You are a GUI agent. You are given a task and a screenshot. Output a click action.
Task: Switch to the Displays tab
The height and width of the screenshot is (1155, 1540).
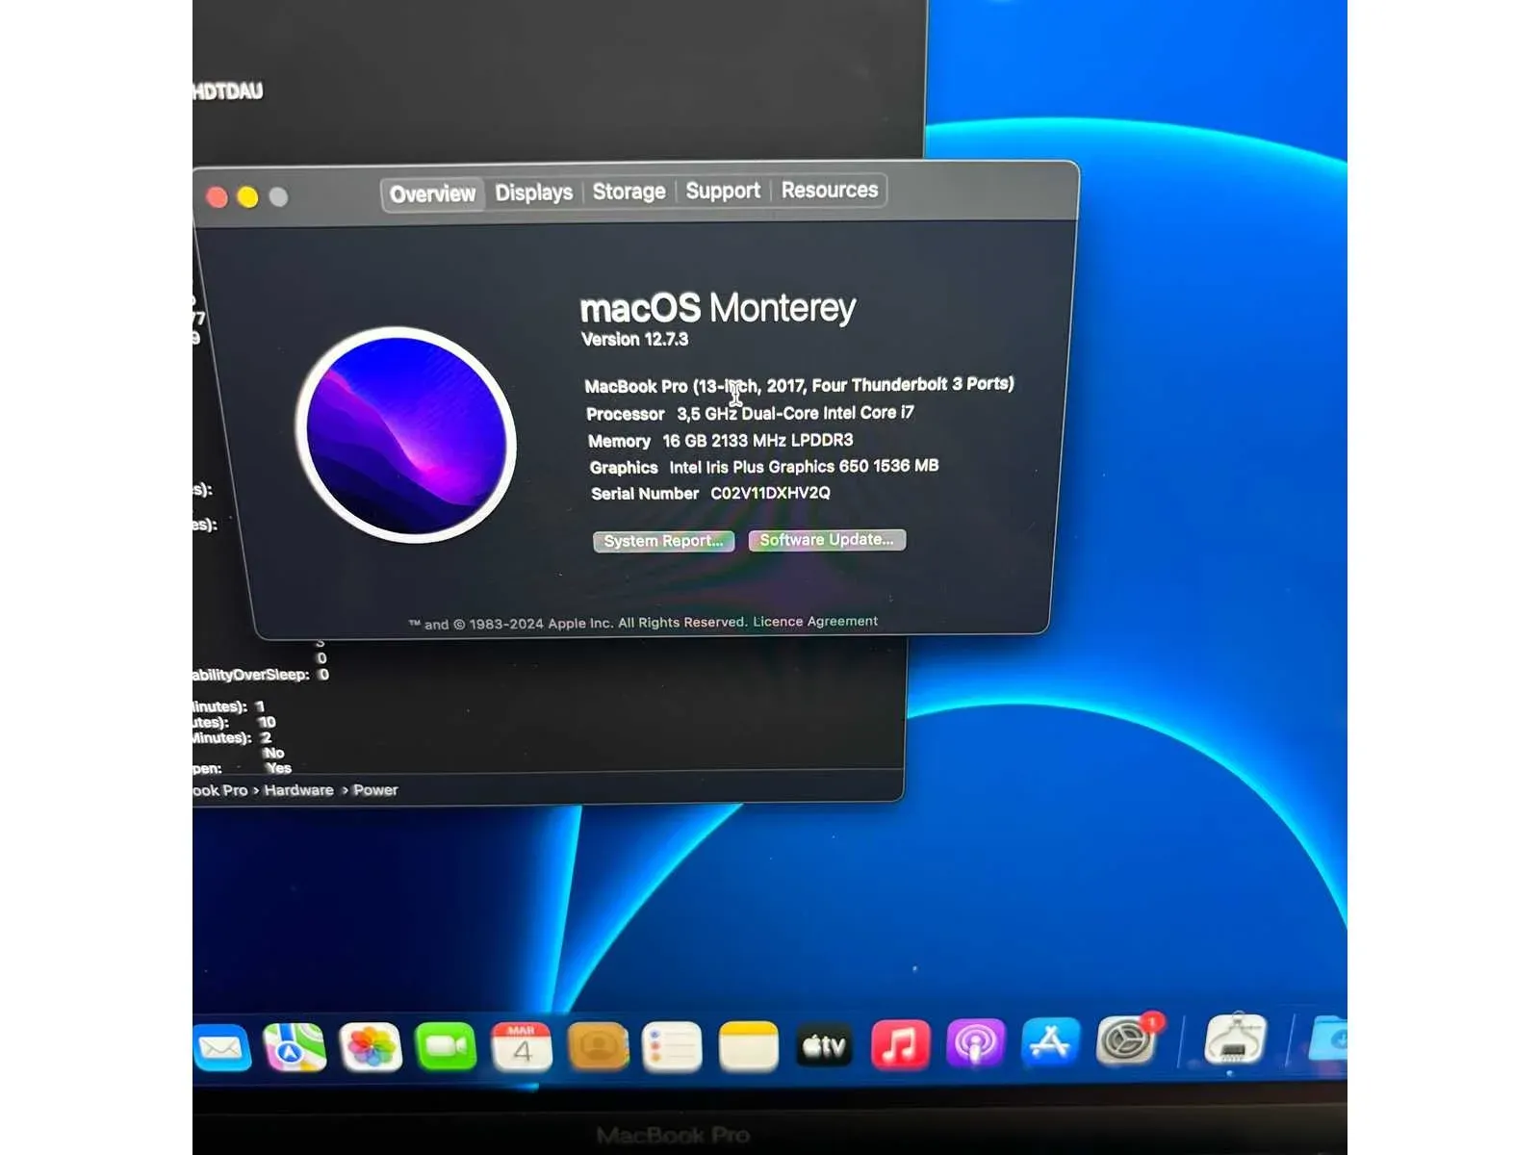(x=533, y=192)
